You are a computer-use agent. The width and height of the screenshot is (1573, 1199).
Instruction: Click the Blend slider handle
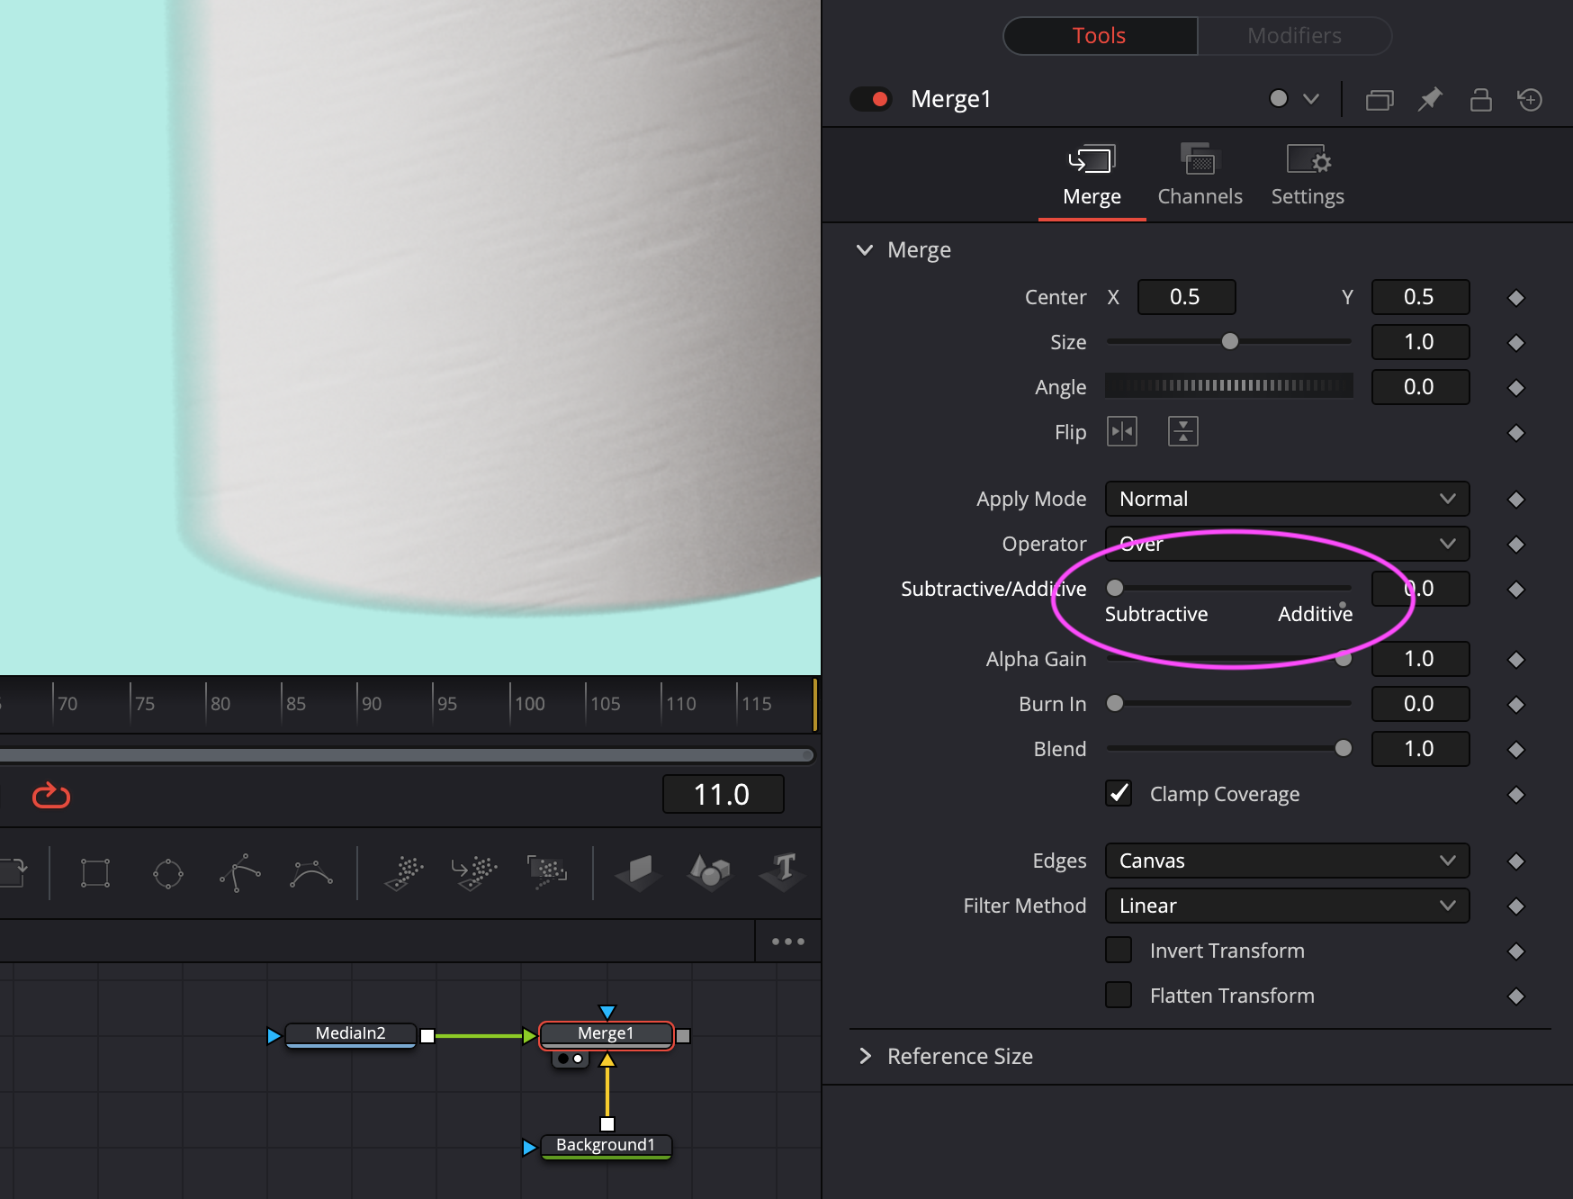click(x=1344, y=748)
